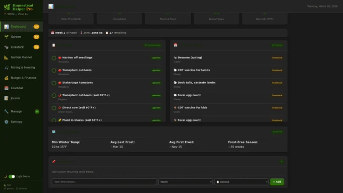Click the Zone 8a badge in zone panel
This screenshot has height=193, width=343.
[277, 132]
